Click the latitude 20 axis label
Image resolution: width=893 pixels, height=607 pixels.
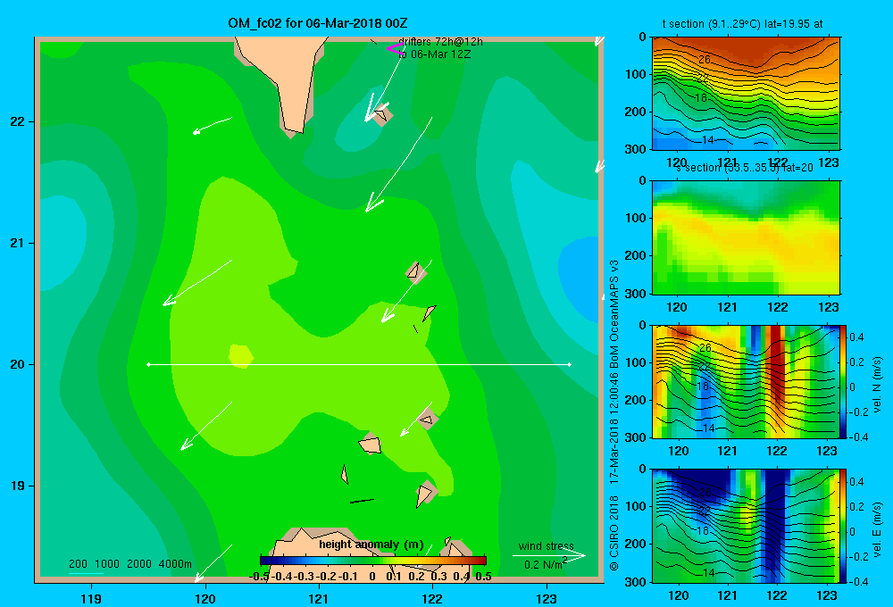18,364
